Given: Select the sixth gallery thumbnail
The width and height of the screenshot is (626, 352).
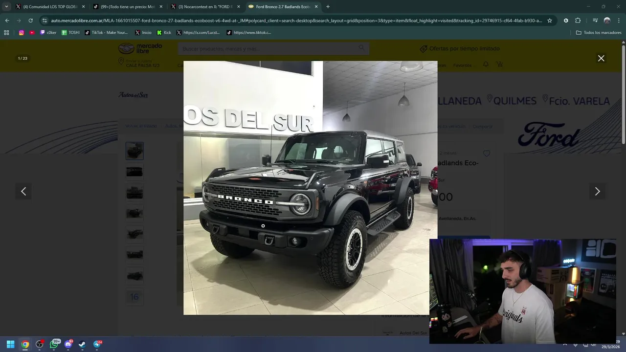Looking at the screenshot, I should click(x=134, y=255).
